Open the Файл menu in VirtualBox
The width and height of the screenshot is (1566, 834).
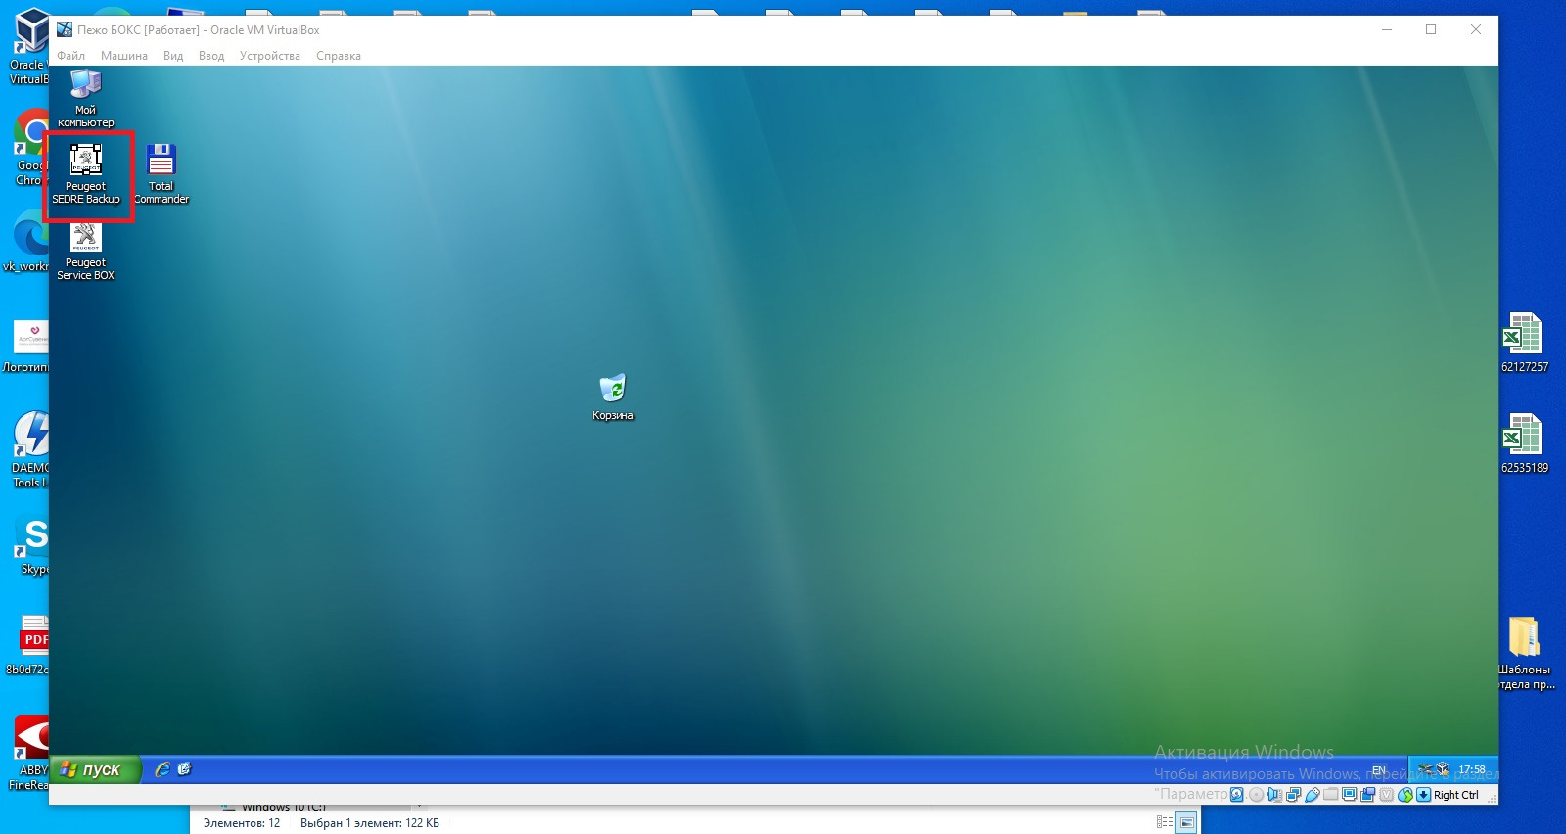(x=70, y=56)
